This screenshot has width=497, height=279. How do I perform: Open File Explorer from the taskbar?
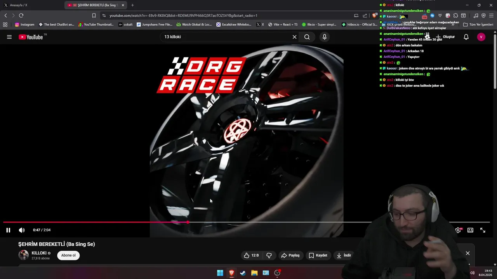[x=254, y=273]
